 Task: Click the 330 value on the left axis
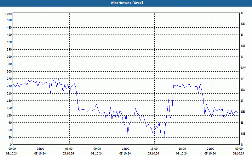click(9, 64)
